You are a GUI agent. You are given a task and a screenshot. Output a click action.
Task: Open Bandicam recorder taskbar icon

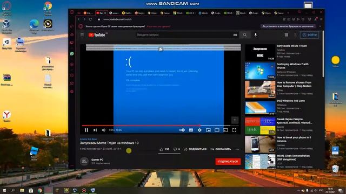84,190
